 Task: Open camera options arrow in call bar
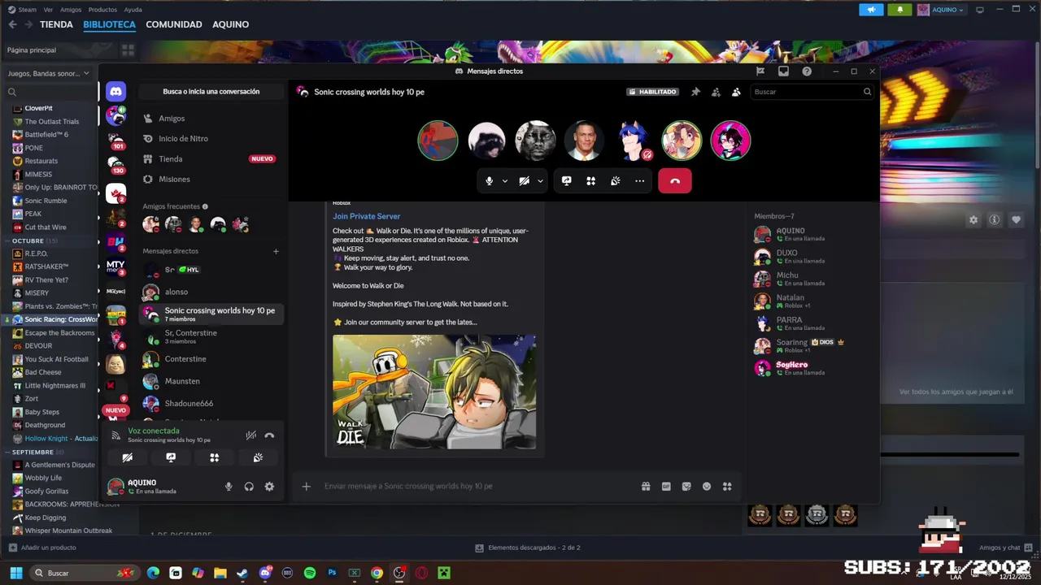click(540, 181)
